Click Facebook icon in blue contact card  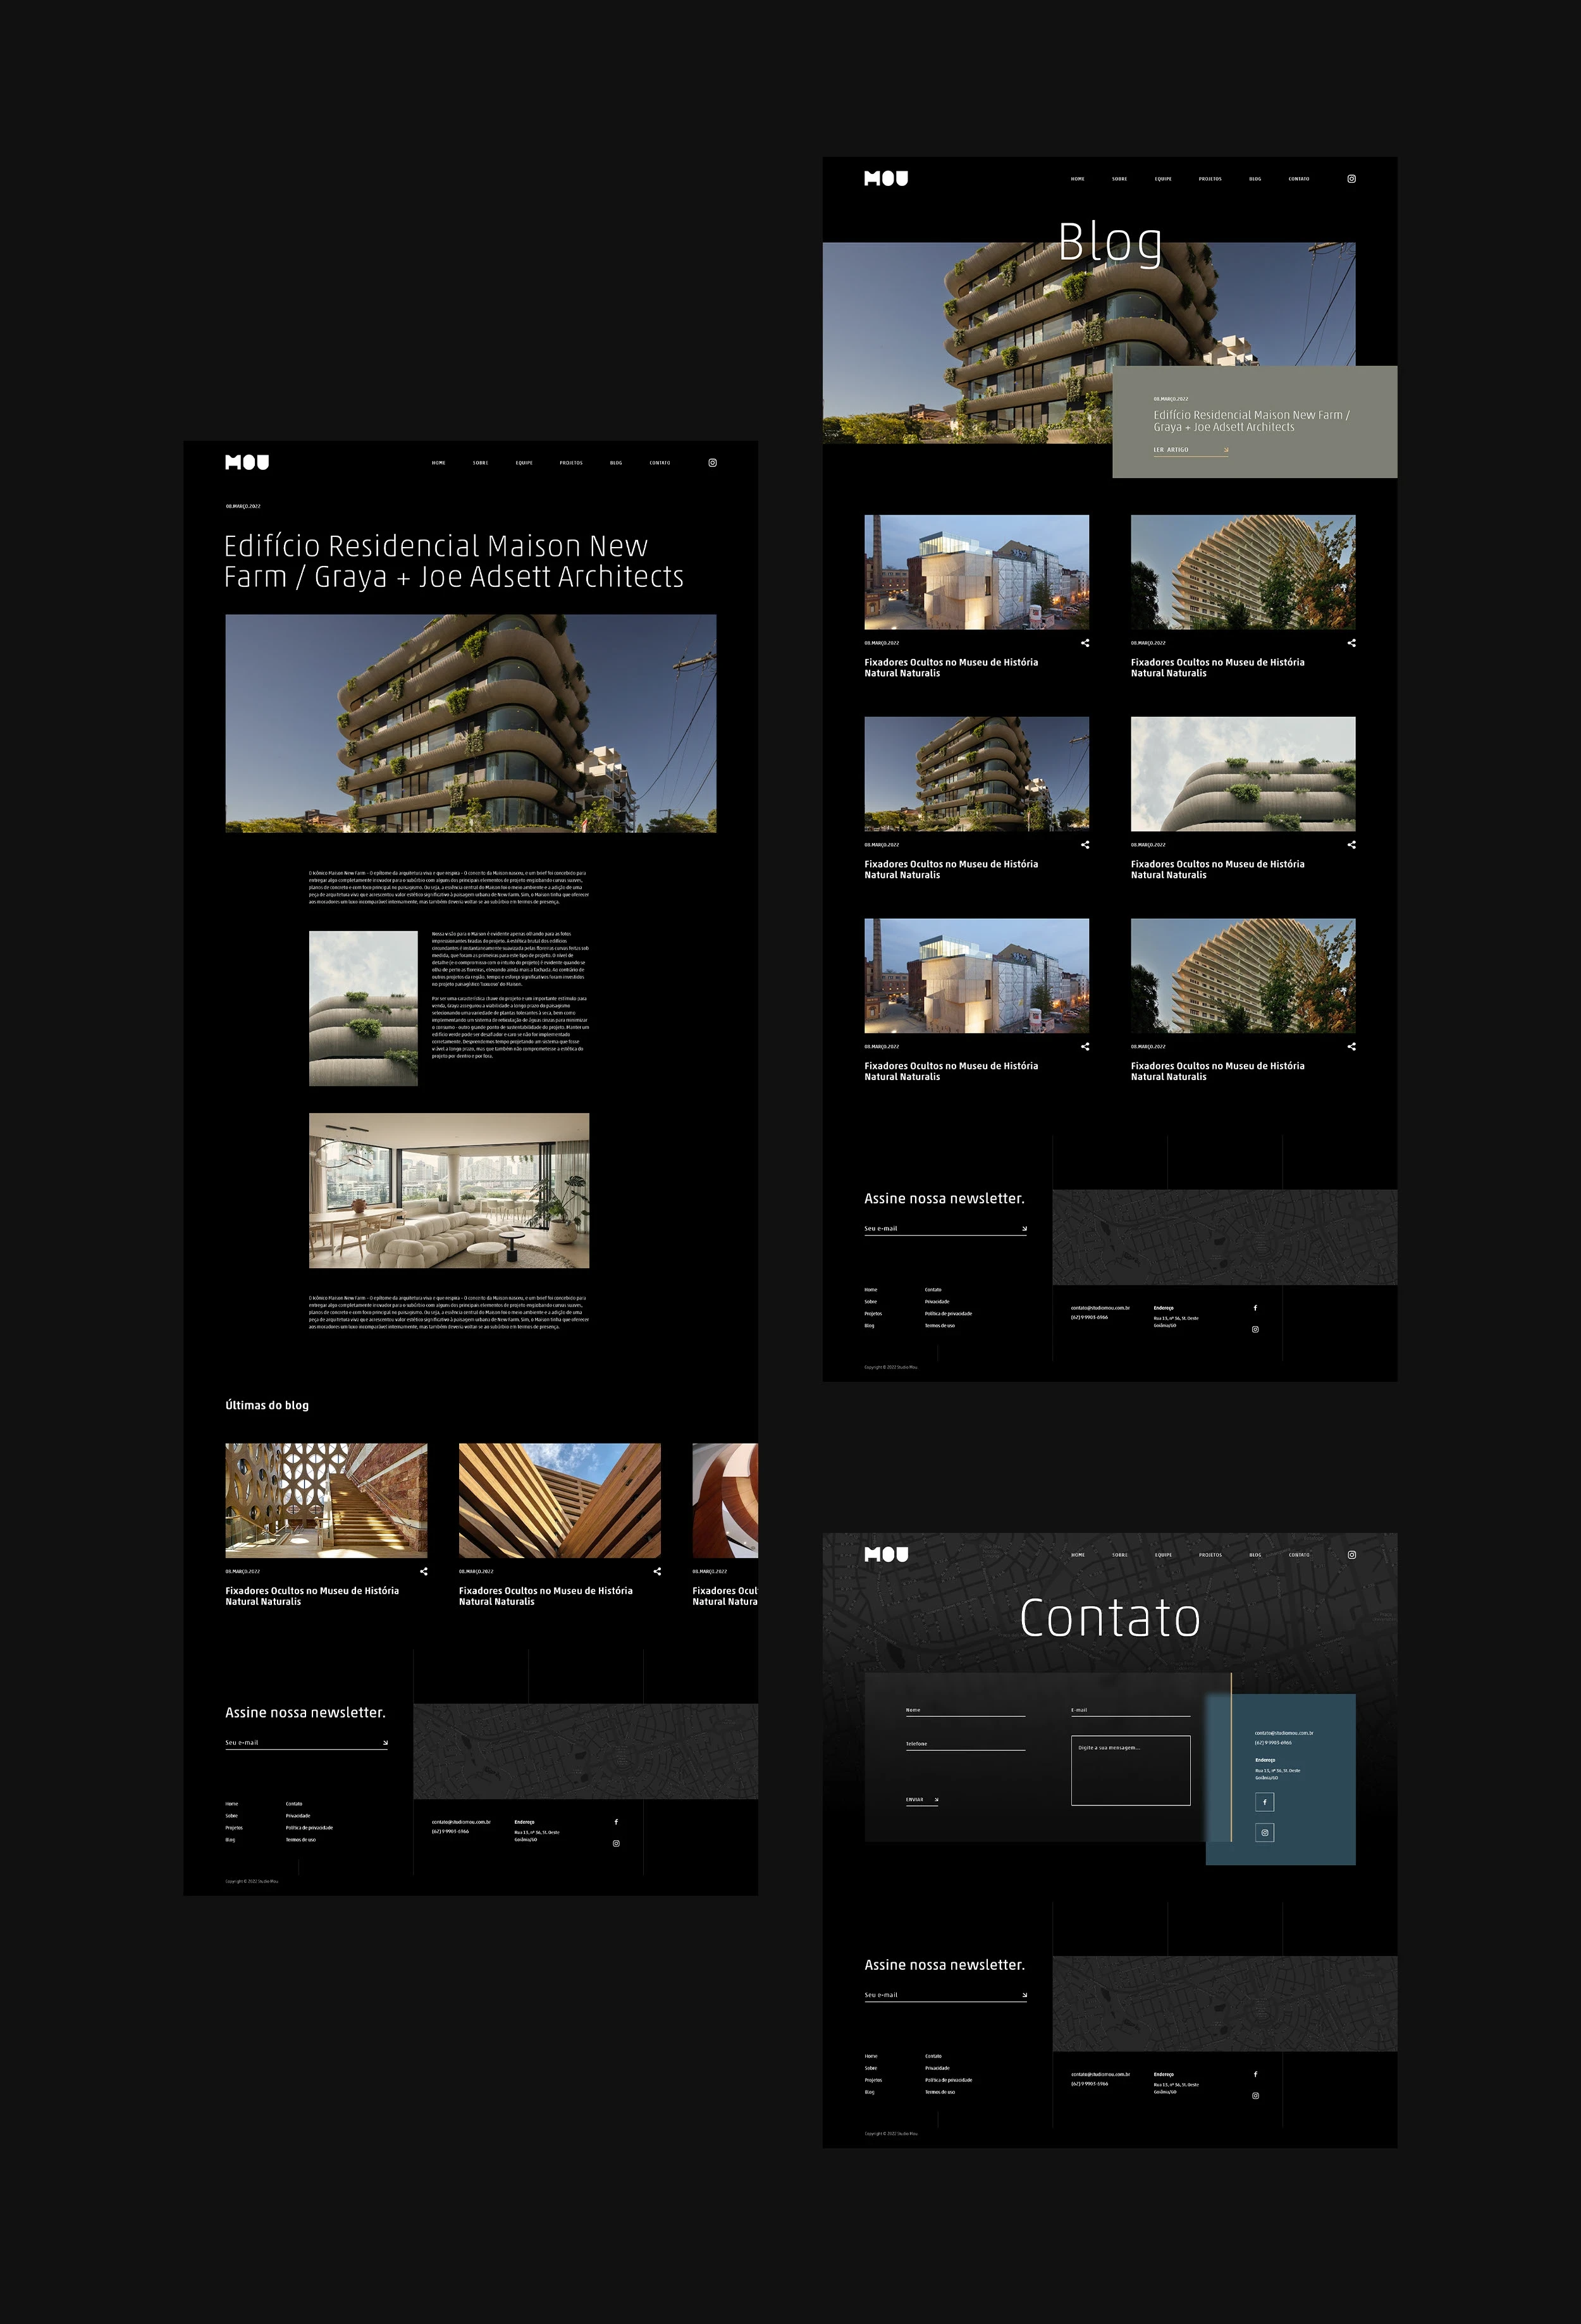(1264, 1802)
